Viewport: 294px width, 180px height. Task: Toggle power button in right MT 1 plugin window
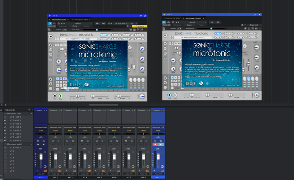click(164, 22)
